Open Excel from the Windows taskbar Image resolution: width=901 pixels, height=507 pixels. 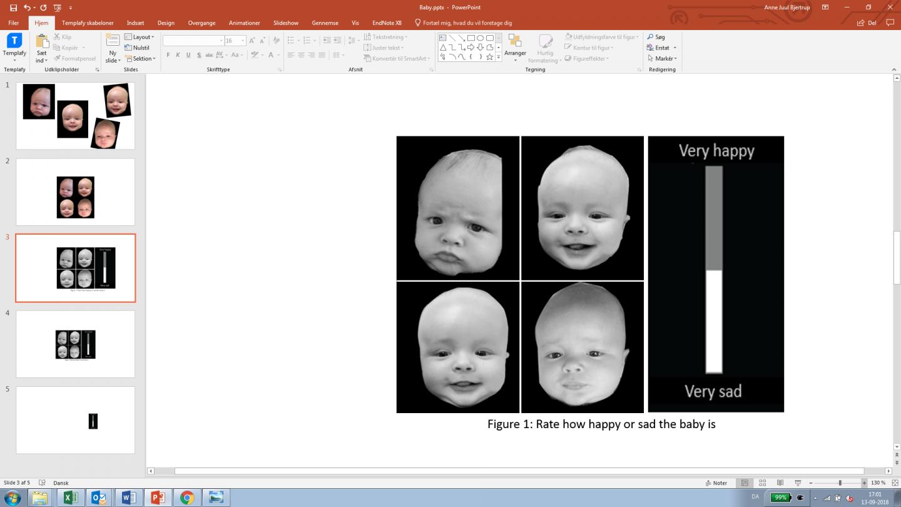coord(71,498)
